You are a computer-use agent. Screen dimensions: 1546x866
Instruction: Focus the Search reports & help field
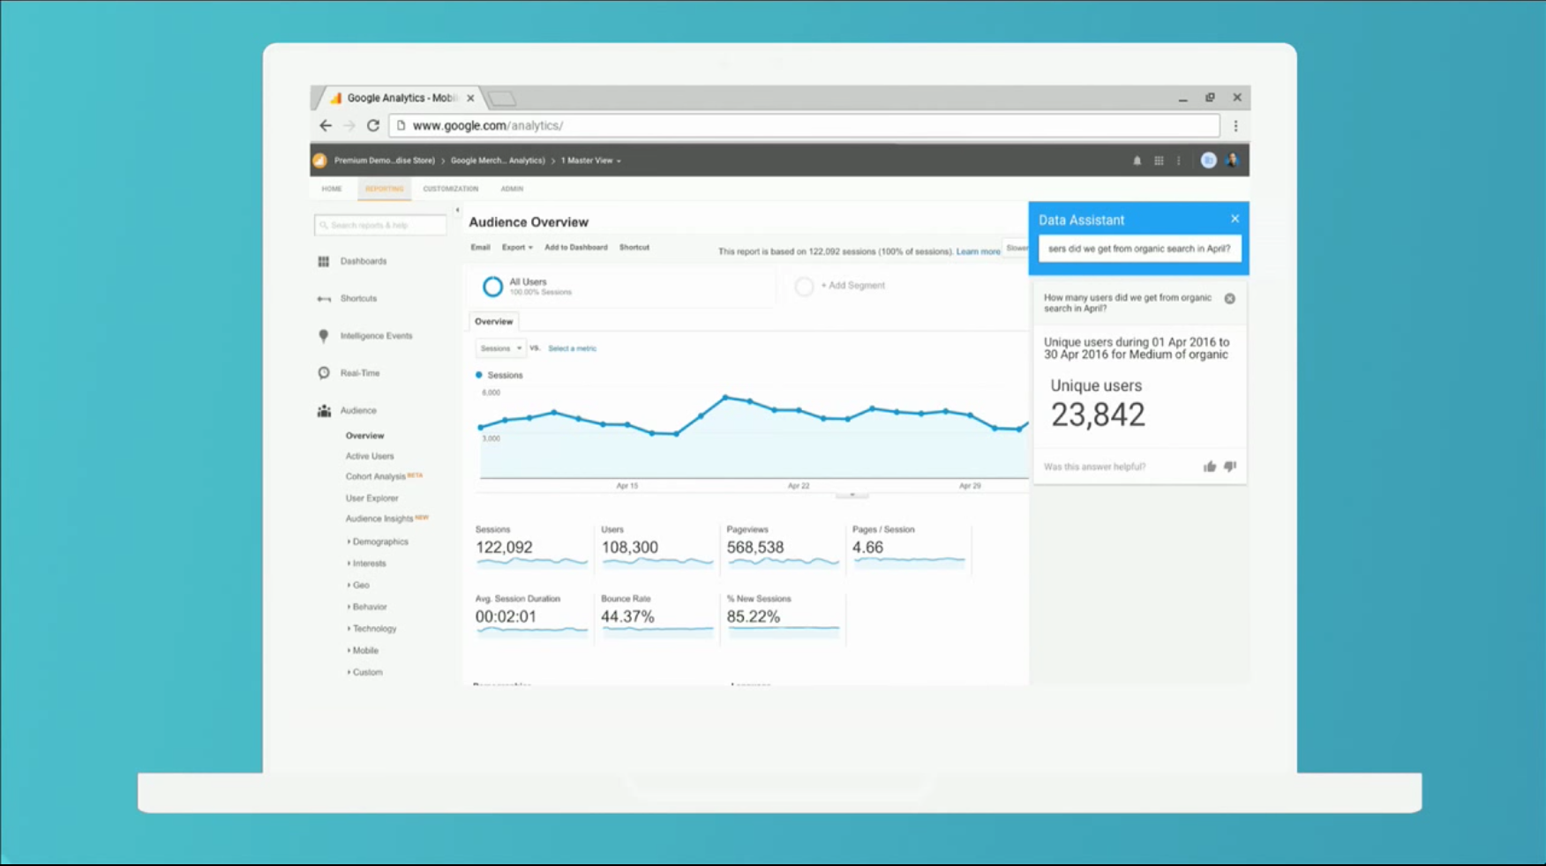[x=380, y=226]
